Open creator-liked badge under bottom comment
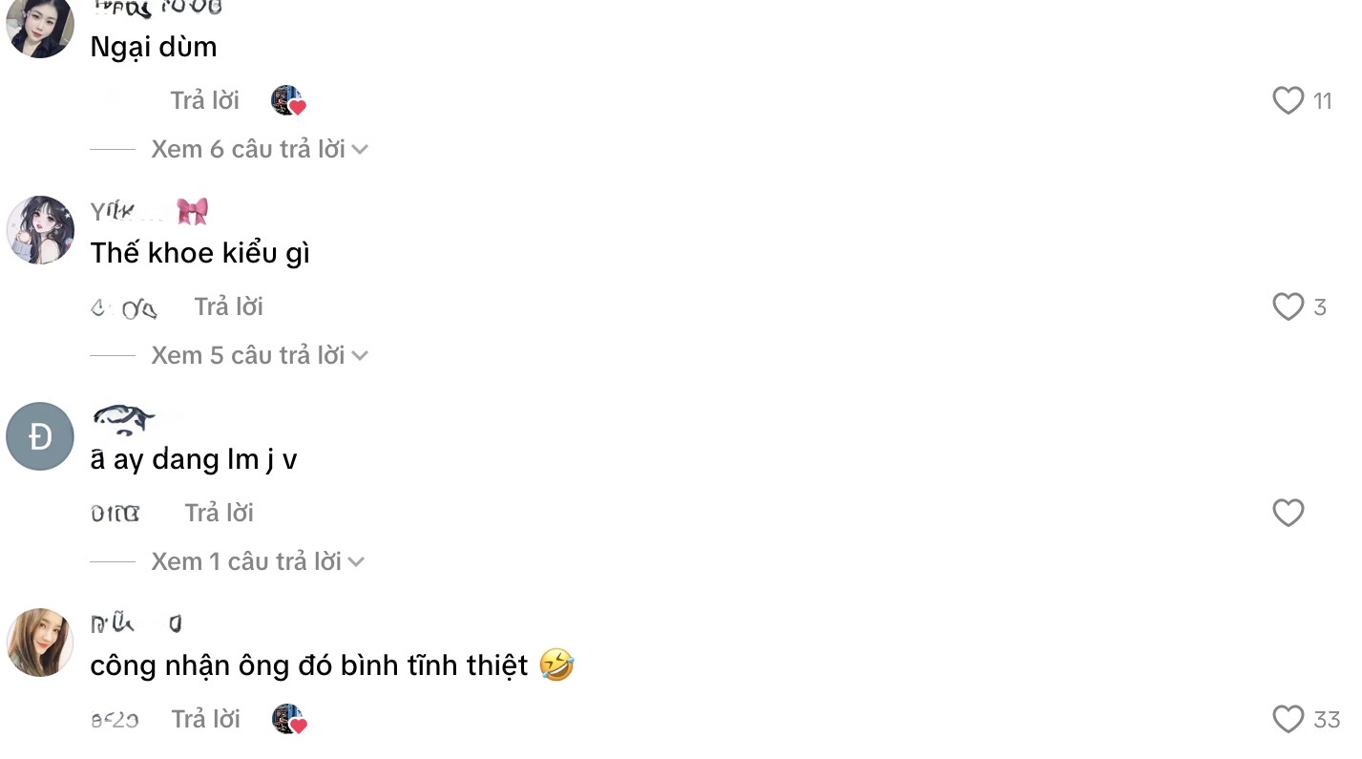The height and width of the screenshot is (759, 1362). click(288, 719)
